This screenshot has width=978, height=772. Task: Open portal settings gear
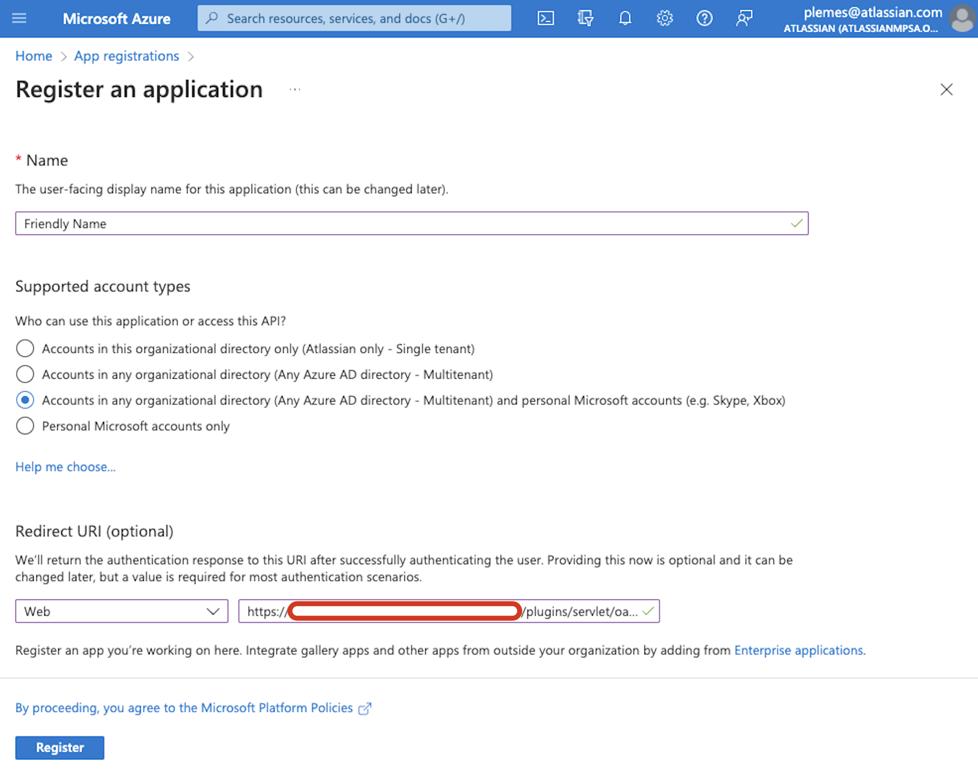point(665,19)
